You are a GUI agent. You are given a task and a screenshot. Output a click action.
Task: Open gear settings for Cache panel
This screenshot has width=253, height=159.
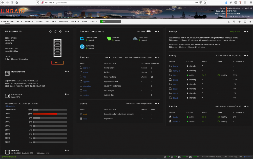[x=245, y=106]
